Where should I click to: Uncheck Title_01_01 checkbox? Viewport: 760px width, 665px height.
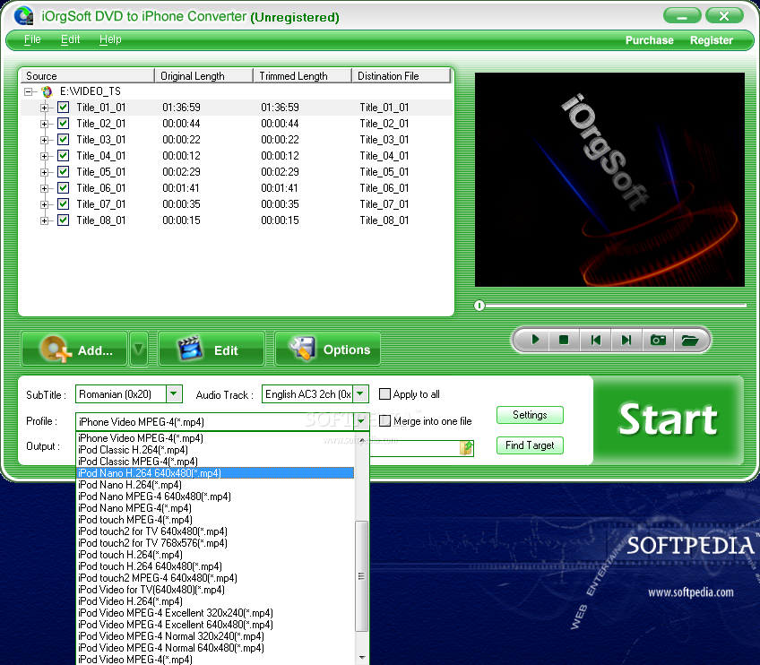(63, 108)
